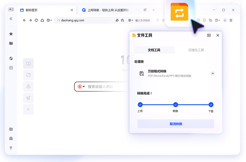
Task: Click the 万能格式转换 document icon
Action: (x=142, y=73)
